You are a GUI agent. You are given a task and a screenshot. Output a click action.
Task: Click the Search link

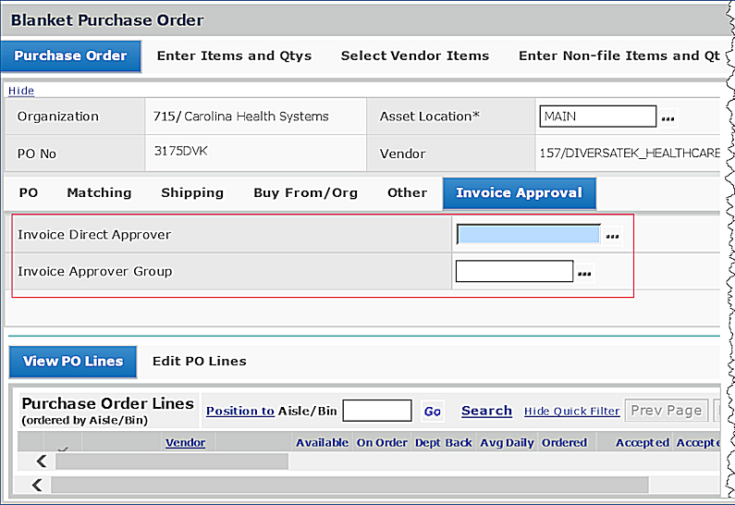[486, 411]
